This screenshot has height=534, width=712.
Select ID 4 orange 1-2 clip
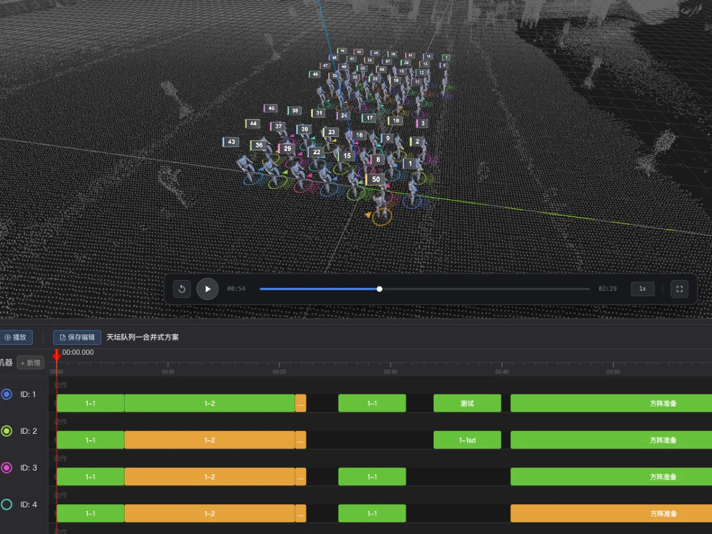point(209,514)
